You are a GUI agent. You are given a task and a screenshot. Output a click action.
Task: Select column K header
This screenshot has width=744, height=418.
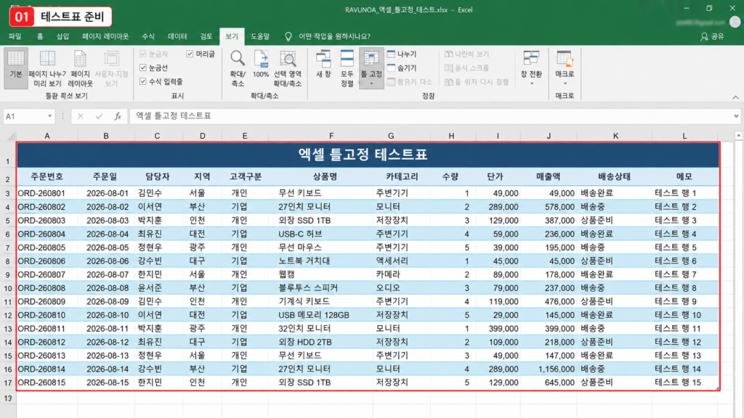(x=615, y=136)
